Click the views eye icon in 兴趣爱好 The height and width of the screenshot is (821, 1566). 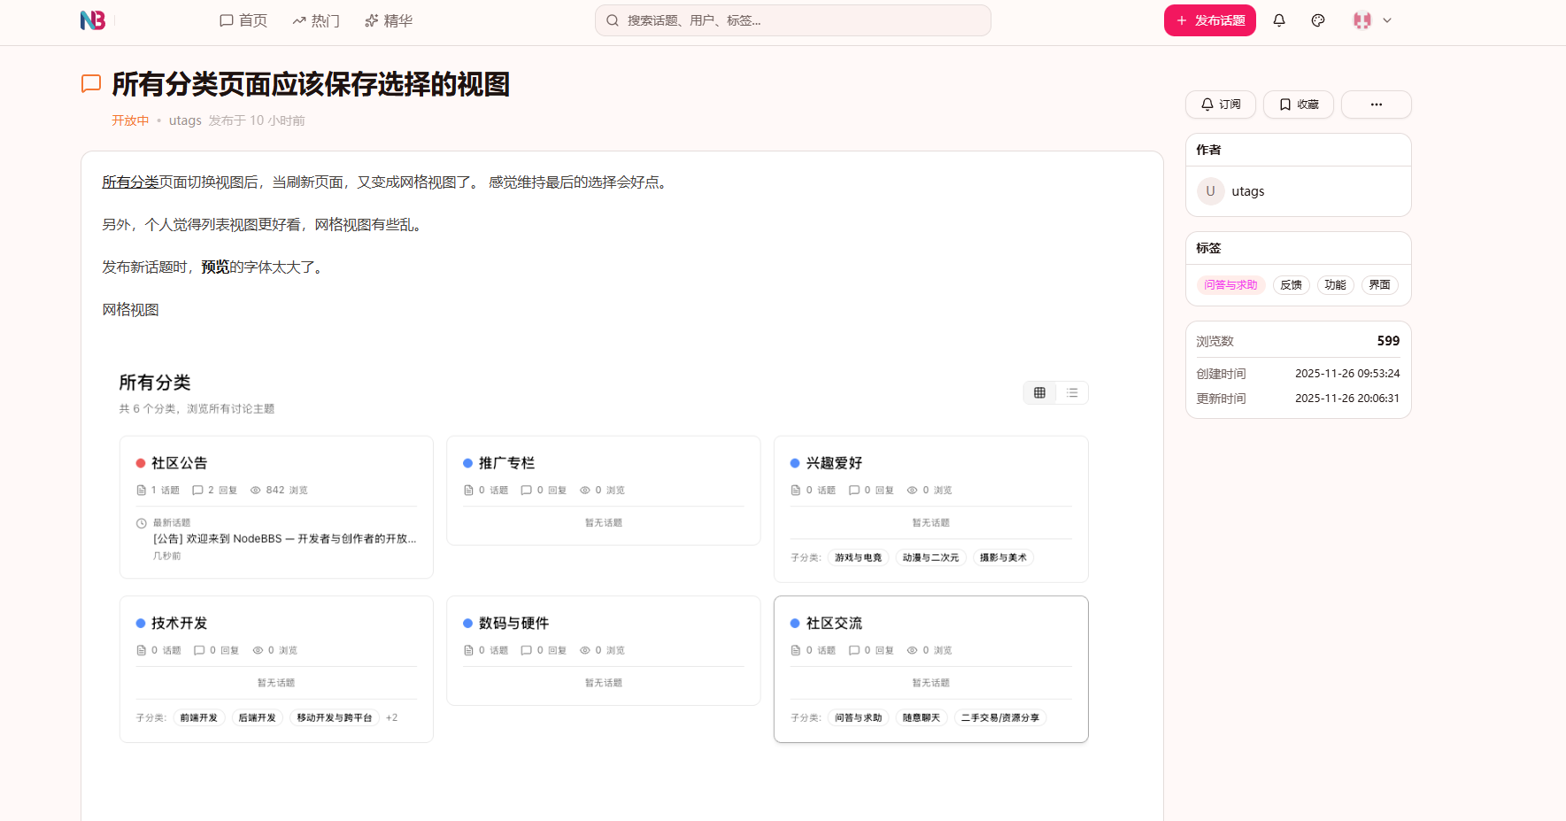912,491
